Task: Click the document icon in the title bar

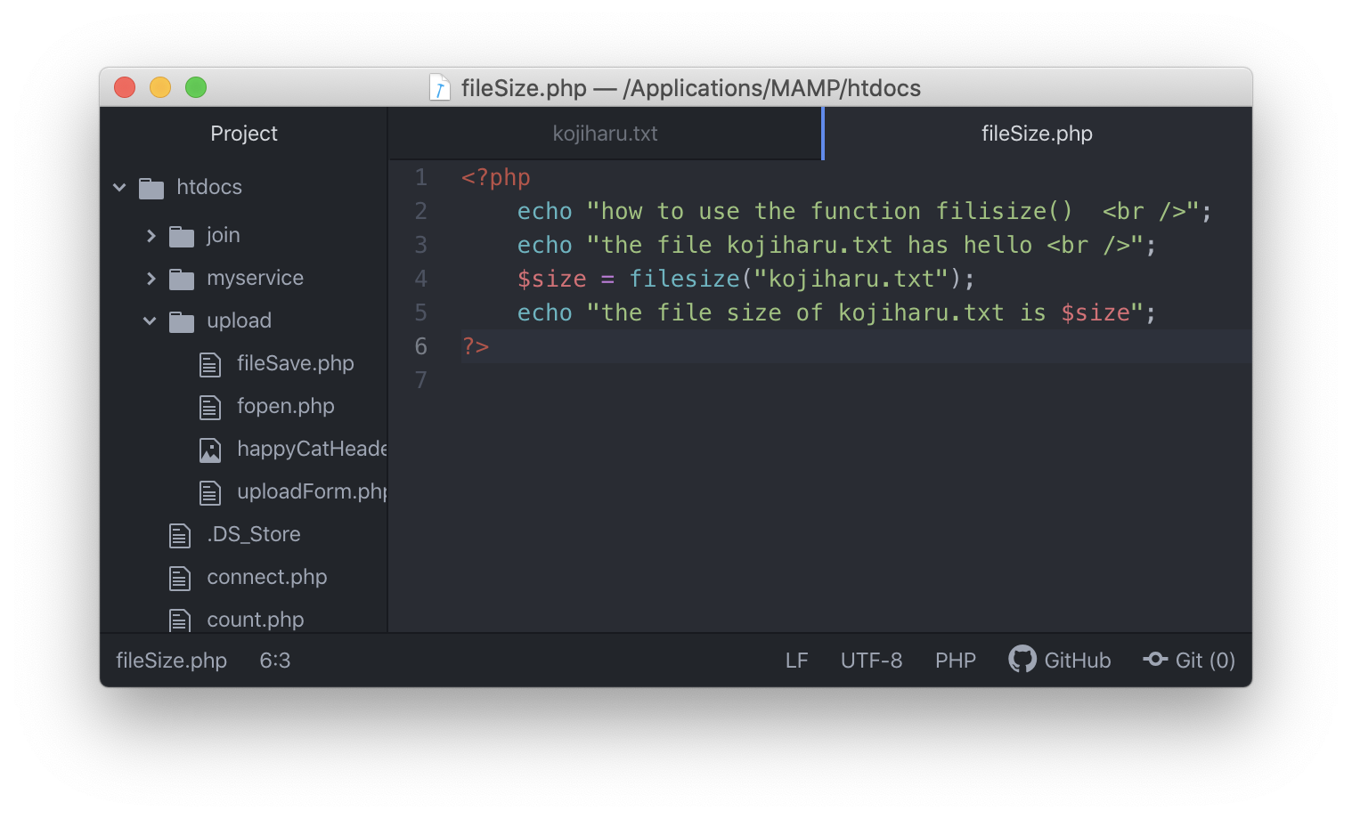Action: [440, 87]
